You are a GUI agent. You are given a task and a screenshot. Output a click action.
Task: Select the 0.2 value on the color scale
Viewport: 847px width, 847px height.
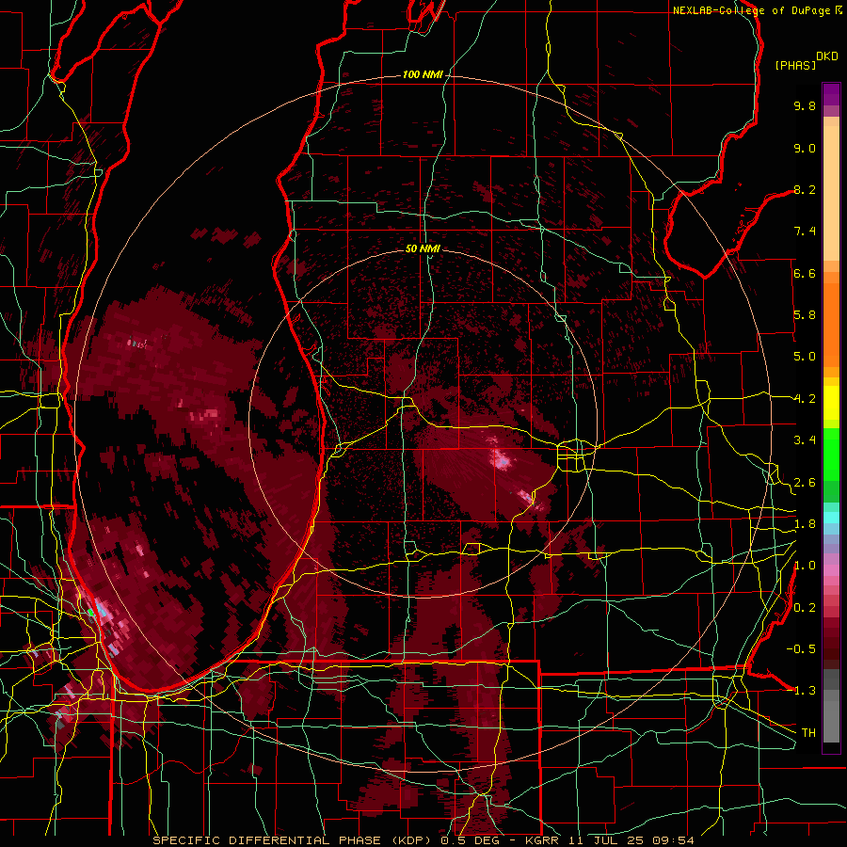point(805,608)
